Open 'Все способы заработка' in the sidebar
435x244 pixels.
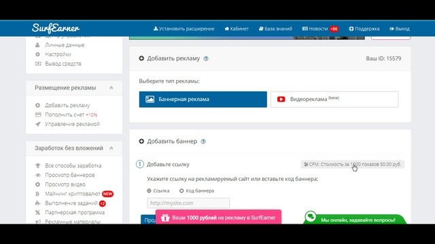click(73, 165)
